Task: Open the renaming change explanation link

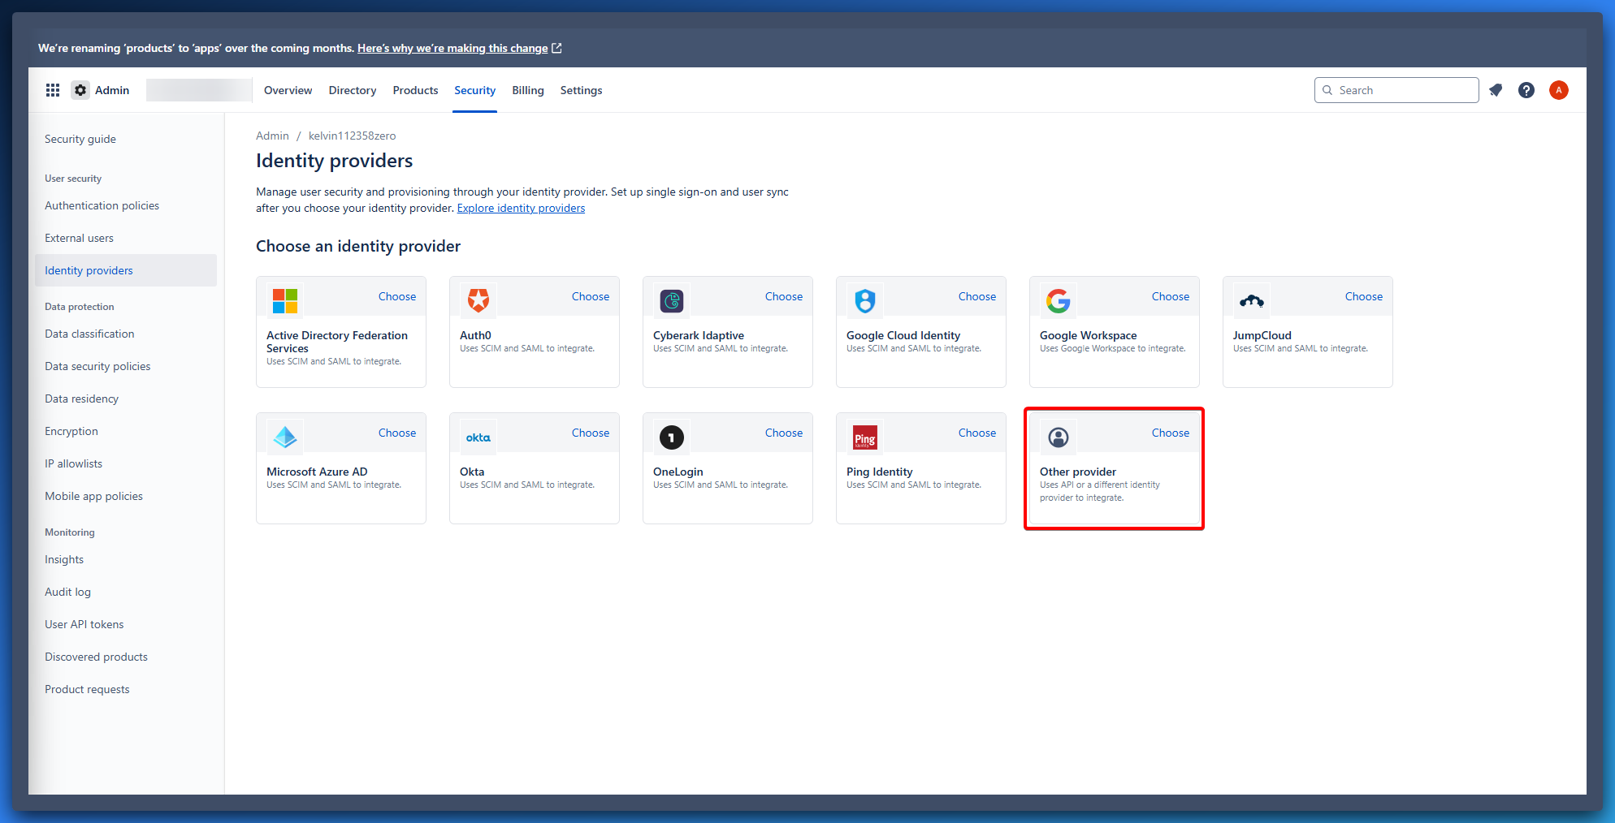Action: pyautogui.click(x=452, y=48)
